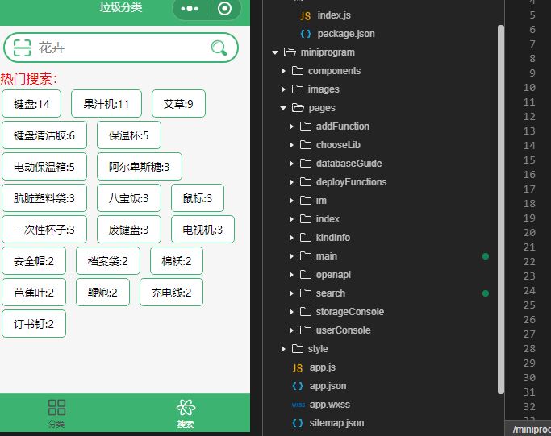This screenshot has width=551, height=436.
Task: Click modified dot beside search folder
Action: (486, 293)
